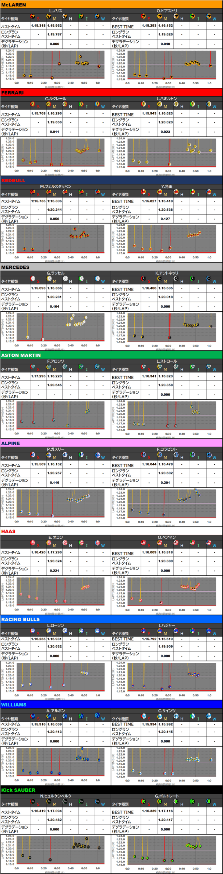
Task: Open Antonelli's lap time scatter chart
Action: 167,331
